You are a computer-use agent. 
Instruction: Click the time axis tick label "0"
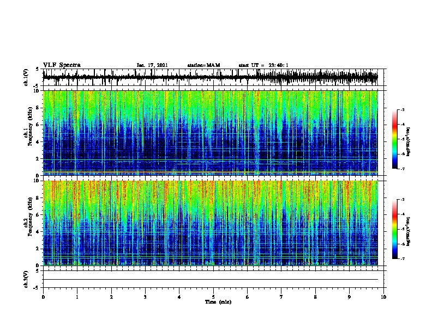43,297
